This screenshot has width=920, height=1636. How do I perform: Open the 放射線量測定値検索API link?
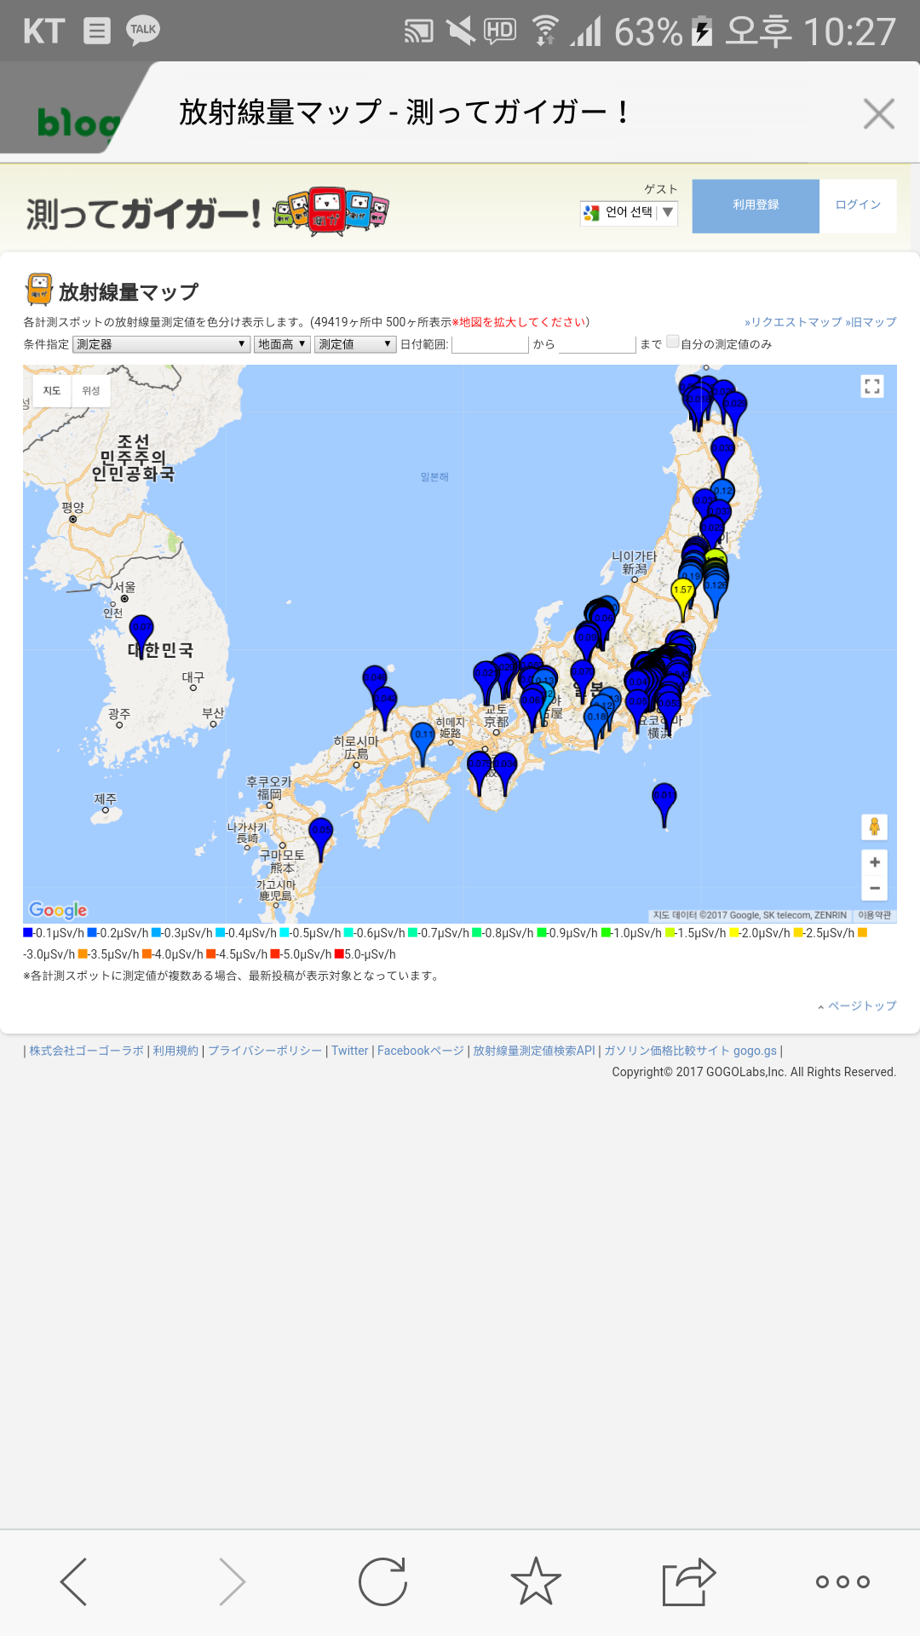tap(534, 1051)
